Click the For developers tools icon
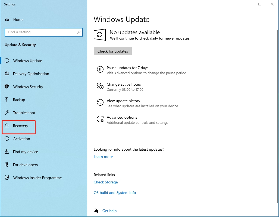Image resolution: width=279 pixels, height=217 pixels. click(x=7, y=165)
